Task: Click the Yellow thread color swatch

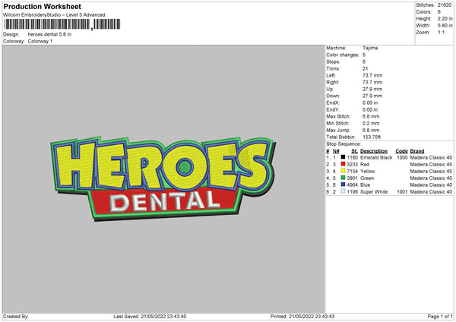Action: click(344, 171)
